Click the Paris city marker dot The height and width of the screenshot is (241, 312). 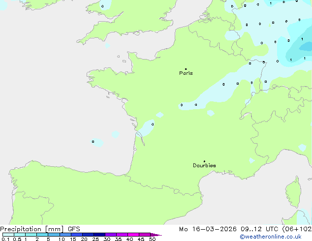pyautogui.click(x=186, y=69)
